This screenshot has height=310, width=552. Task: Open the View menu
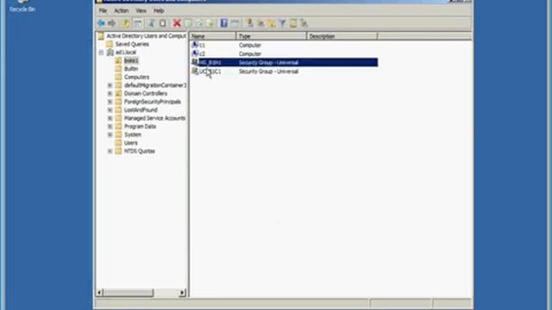point(141,11)
